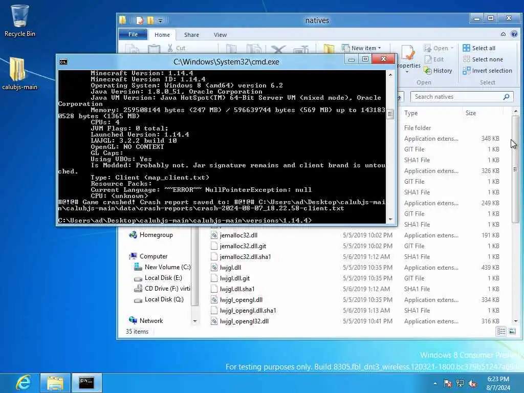Open the cmd window system menu icon
524x393 pixels.
click(63, 62)
